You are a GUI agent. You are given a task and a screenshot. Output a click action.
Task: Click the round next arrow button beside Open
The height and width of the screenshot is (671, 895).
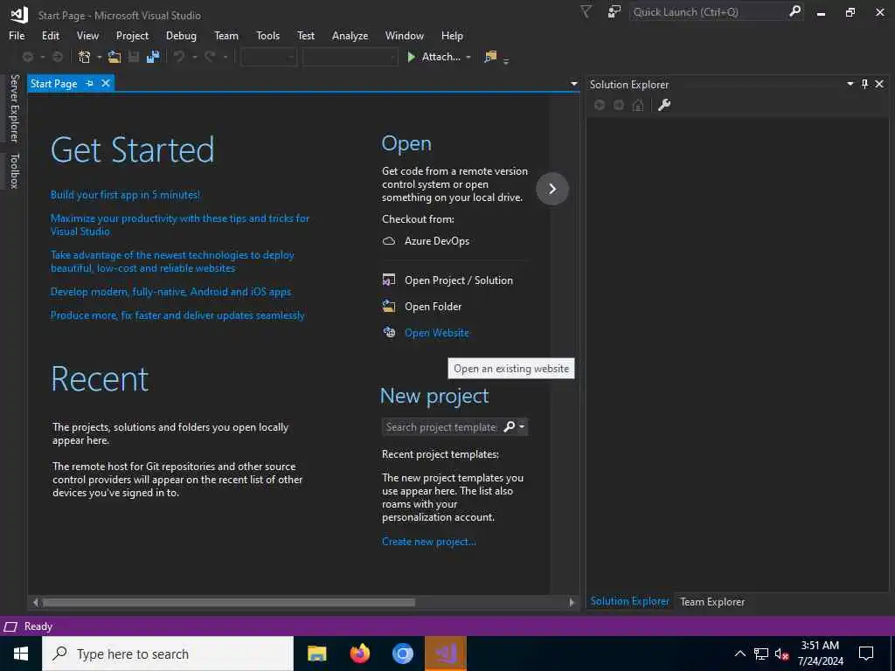point(552,189)
